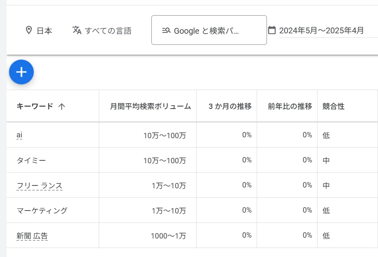Click the translate language icon
This screenshot has height=257, width=378.
(77, 30)
